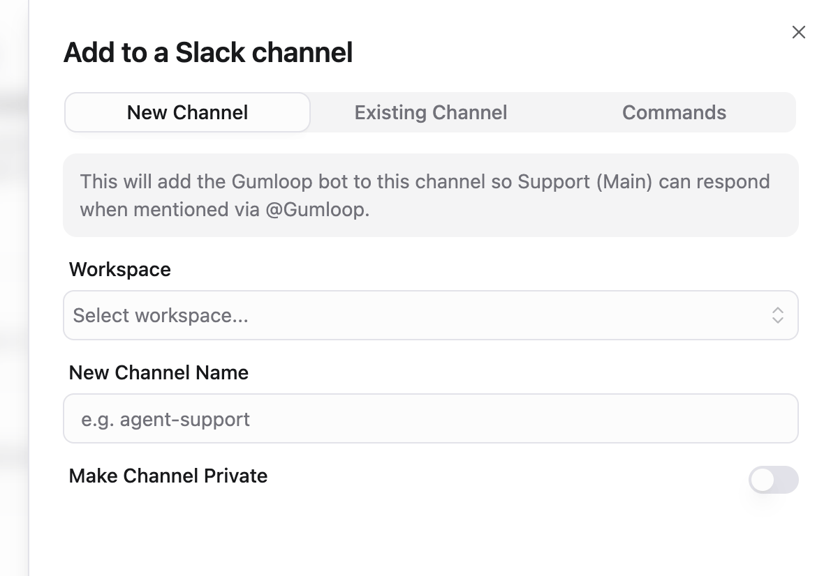Image resolution: width=831 pixels, height=576 pixels.
Task: Close the Add to a Slack channel dialog
Action: [x=799, y=32]
